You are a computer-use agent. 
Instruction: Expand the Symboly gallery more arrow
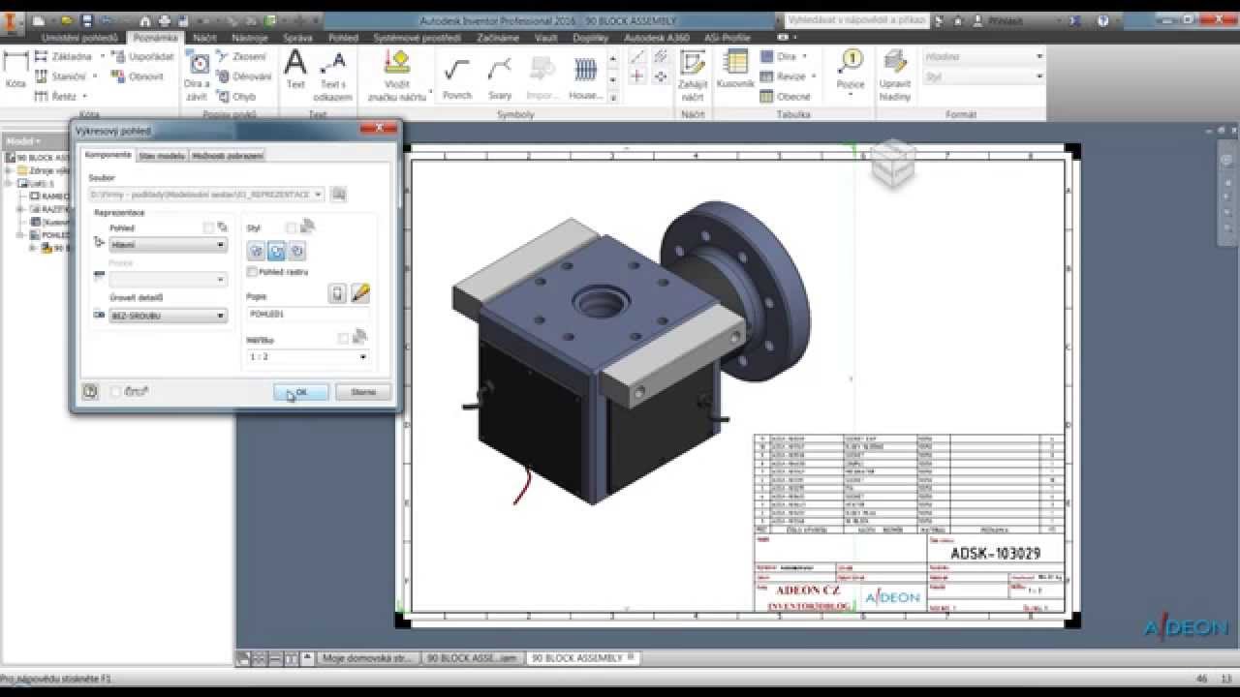pos(613,97)
